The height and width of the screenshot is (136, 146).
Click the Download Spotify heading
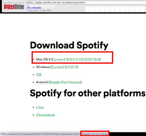coord(69,46)
